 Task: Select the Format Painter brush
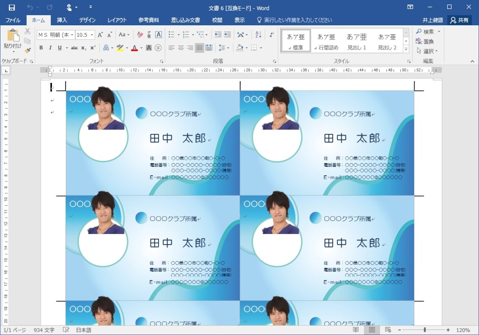[x=28, y=51]
